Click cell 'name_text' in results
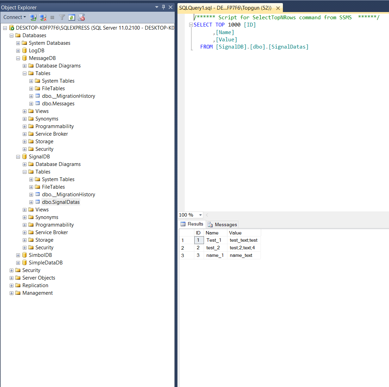The image size is (389, 387). [244, 255]
